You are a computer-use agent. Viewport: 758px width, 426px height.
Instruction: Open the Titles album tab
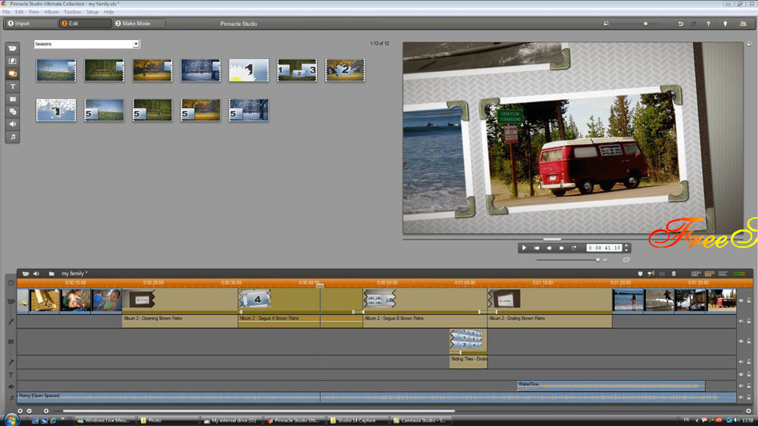coord(13,86)
